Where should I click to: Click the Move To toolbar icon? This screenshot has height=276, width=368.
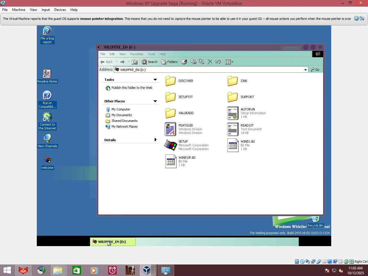[x=194, y=62]
